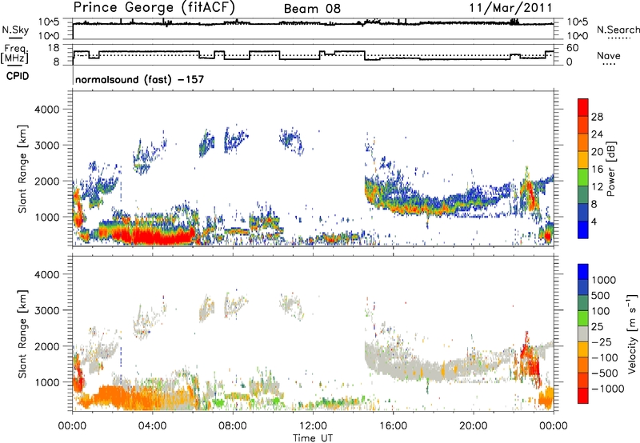Click the 'Power [dB]' color bar title

pos(610,170)
